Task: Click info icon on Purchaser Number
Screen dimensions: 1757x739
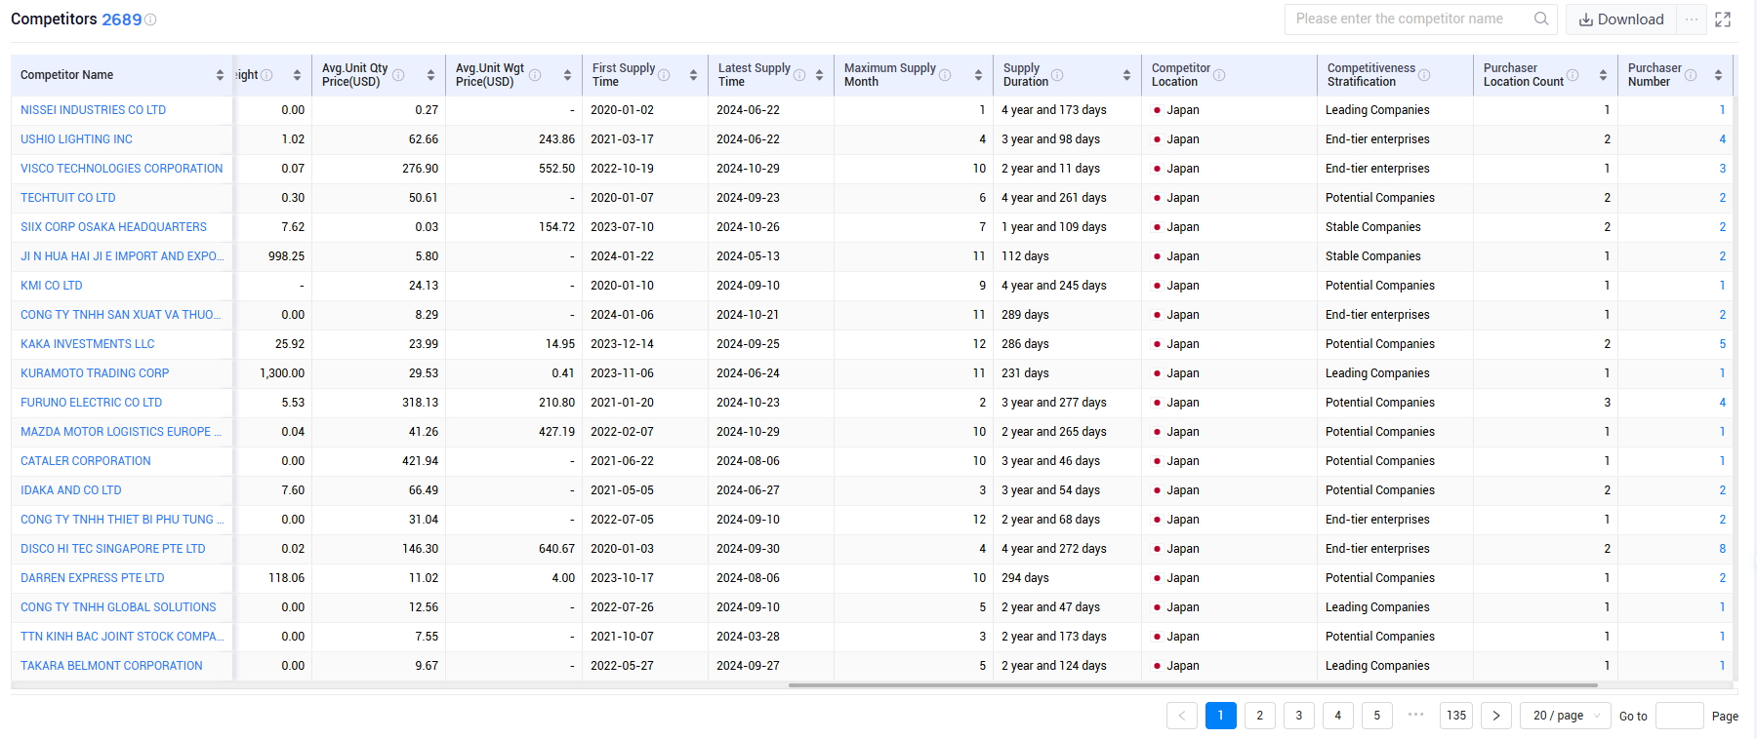Action: tap(1691, 75)
